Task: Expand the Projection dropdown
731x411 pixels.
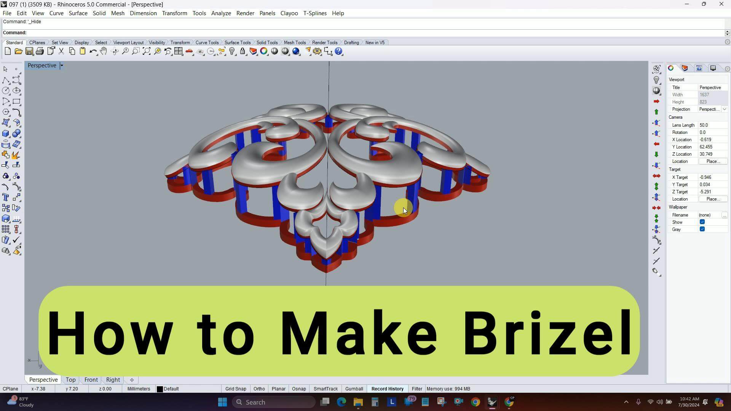Action: (x=724, y=109)
